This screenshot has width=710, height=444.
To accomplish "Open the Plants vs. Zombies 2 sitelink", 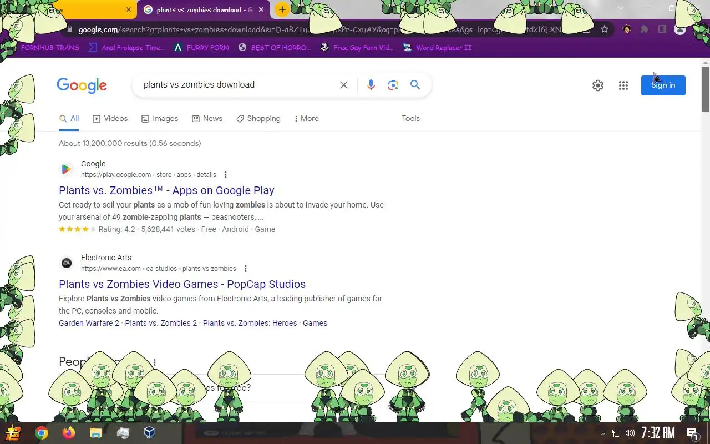I will pos(161,323).
